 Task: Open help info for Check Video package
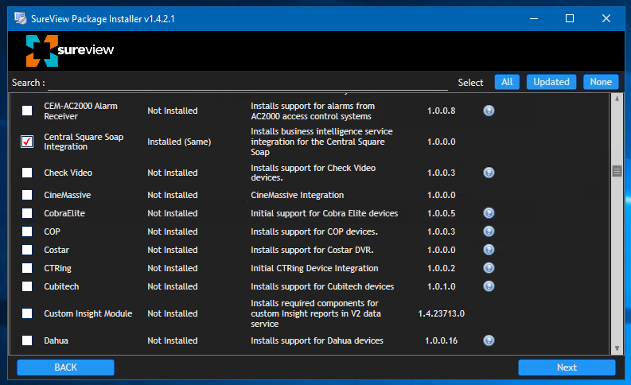tap(489, 173)
